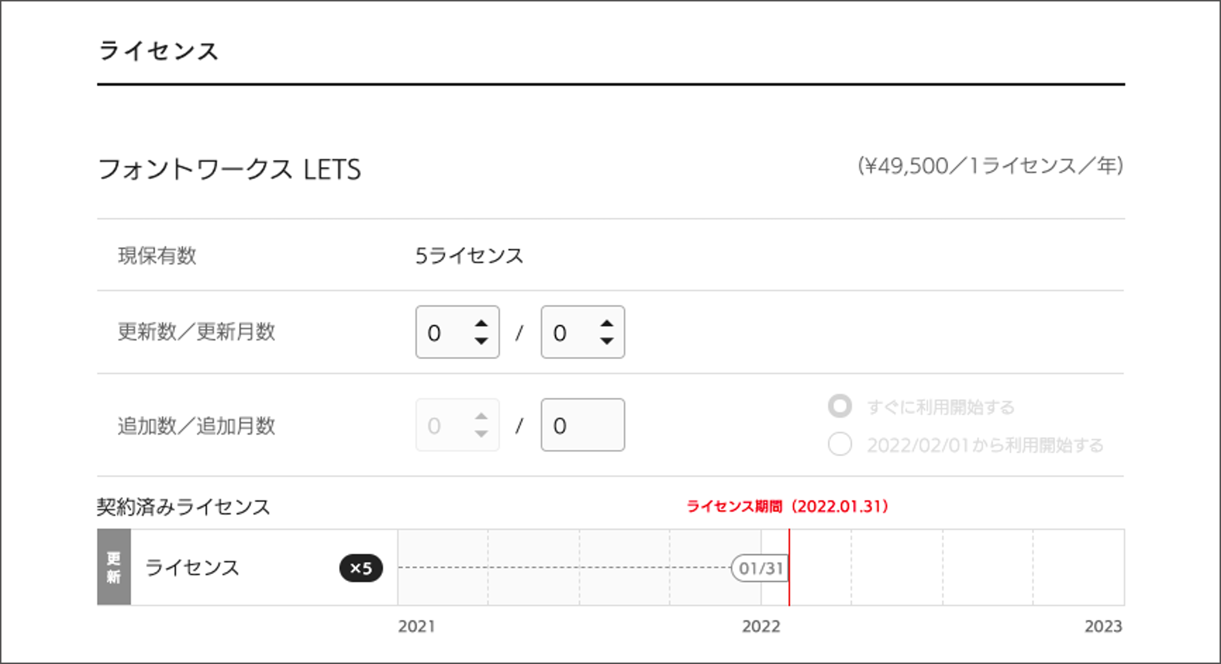
Task: Click the フォントワークス LETS product title
Action: (x=229, y=169)
